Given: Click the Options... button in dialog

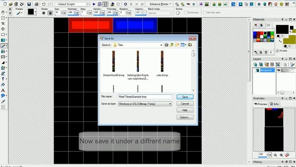Looking at the screenshot, I should tap(185, 117).
